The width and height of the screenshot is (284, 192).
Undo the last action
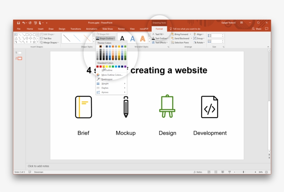coord(24,23)
